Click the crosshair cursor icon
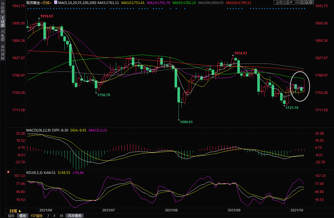 tap(298, 3)
